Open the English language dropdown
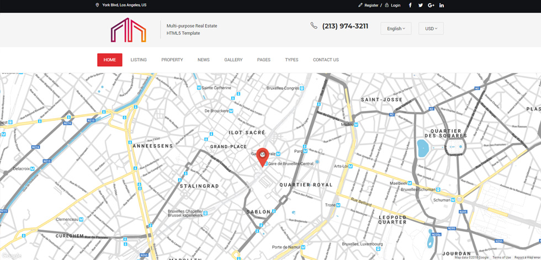Image resolution: width=541 pixels, height=260 pixels. click(x=396, y=29)
